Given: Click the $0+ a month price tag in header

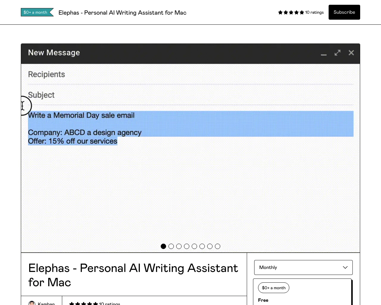Looking at the screenshot, I should click(x=37, y=12).
